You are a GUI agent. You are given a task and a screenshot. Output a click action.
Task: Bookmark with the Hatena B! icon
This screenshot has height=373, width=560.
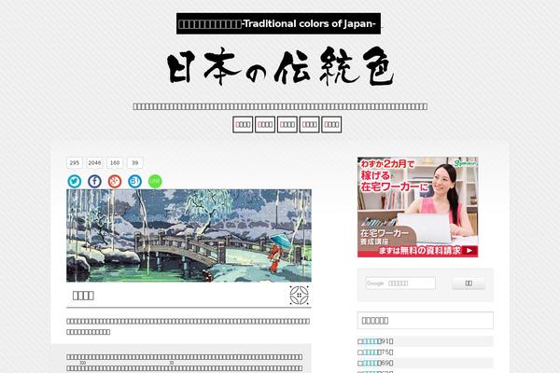tap(134, 181)
